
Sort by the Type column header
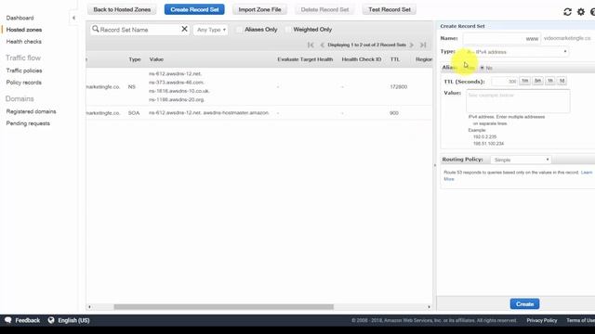135,59
